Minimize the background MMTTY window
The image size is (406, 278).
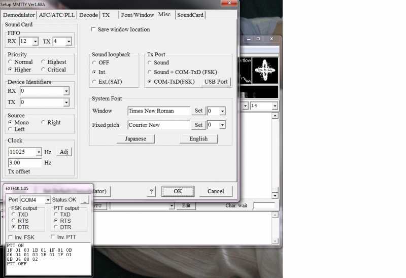pos(249,39)
